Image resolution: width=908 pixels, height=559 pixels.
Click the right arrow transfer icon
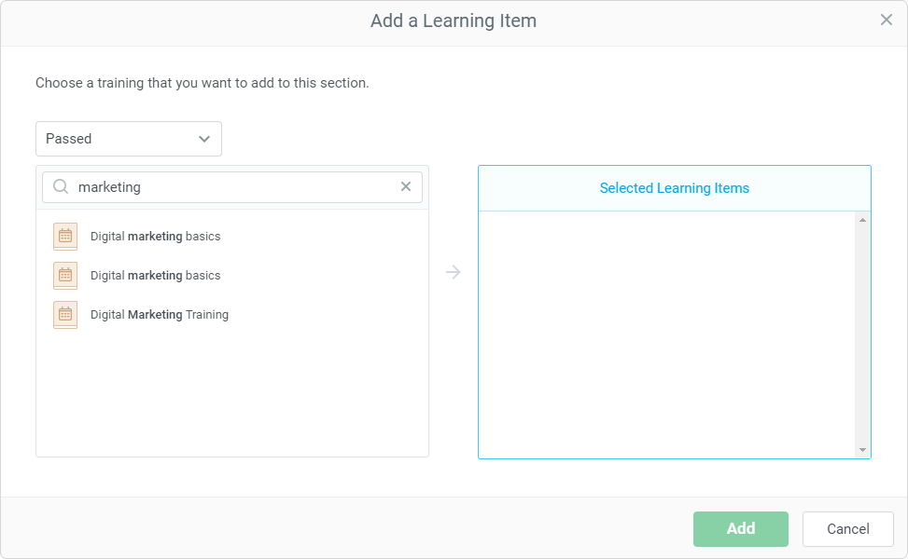[454, 272]
